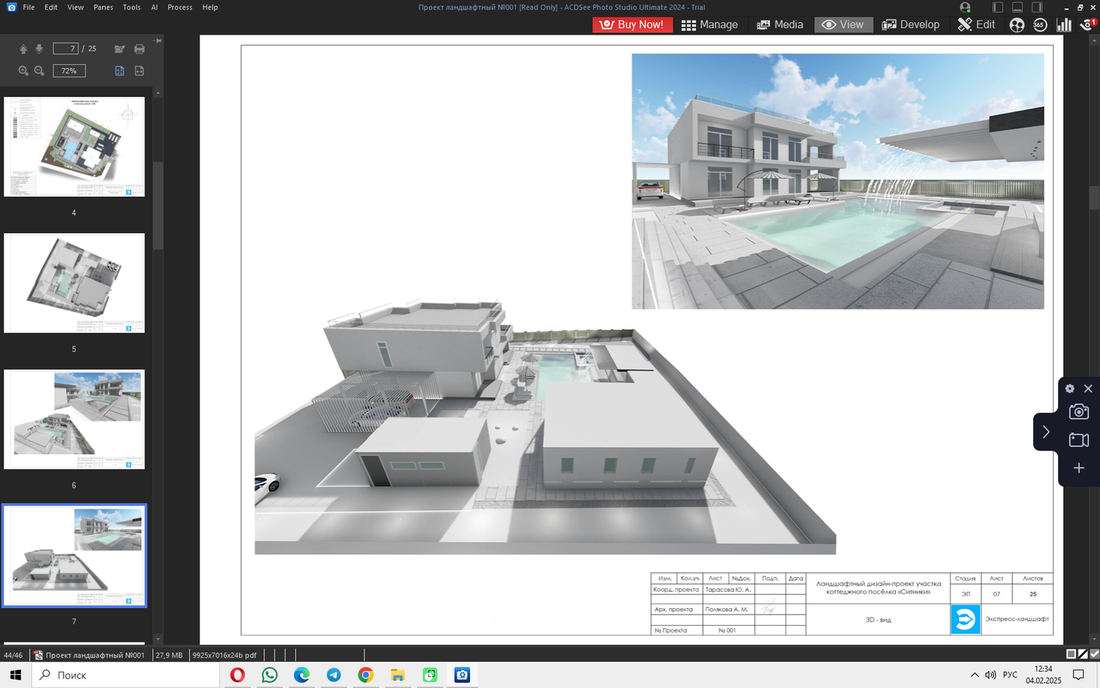
Task: Click the white square status bar icon
Action: [x=1071, y=654]
